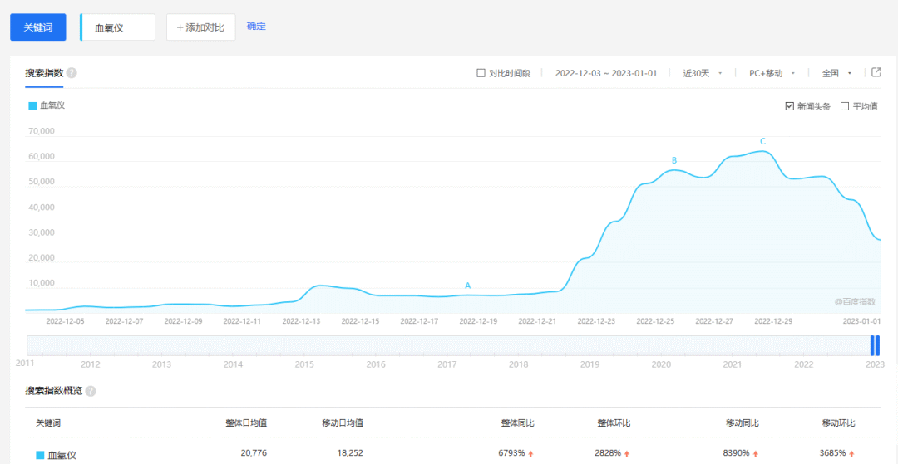Viewport: 898px width, 464px height.
Task: Click news marker A on chart
Action: [467, 286]
